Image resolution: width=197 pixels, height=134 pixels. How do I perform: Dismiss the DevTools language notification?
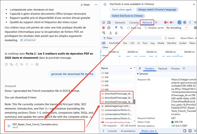click(x=194, y=4)
